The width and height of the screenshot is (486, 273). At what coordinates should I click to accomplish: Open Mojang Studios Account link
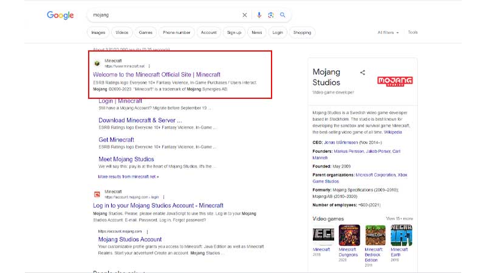pyautogui.click(x=130, y=239)
